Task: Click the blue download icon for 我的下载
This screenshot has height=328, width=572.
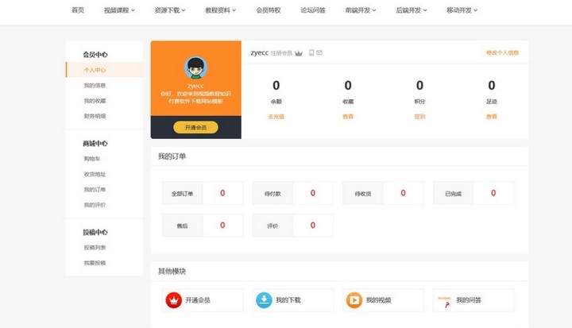Action: pyautogui.click(x=264, y=300)
